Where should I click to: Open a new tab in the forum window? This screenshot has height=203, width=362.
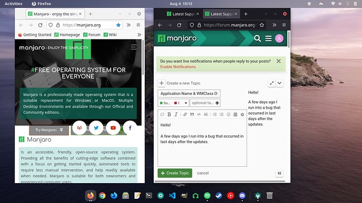[x=246, y=14]
